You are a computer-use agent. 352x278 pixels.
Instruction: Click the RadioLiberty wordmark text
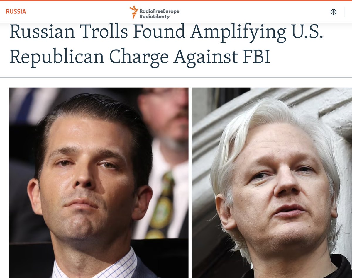155,17
